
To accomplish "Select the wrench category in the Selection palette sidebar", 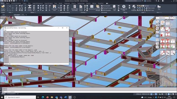I will point(157,25).
